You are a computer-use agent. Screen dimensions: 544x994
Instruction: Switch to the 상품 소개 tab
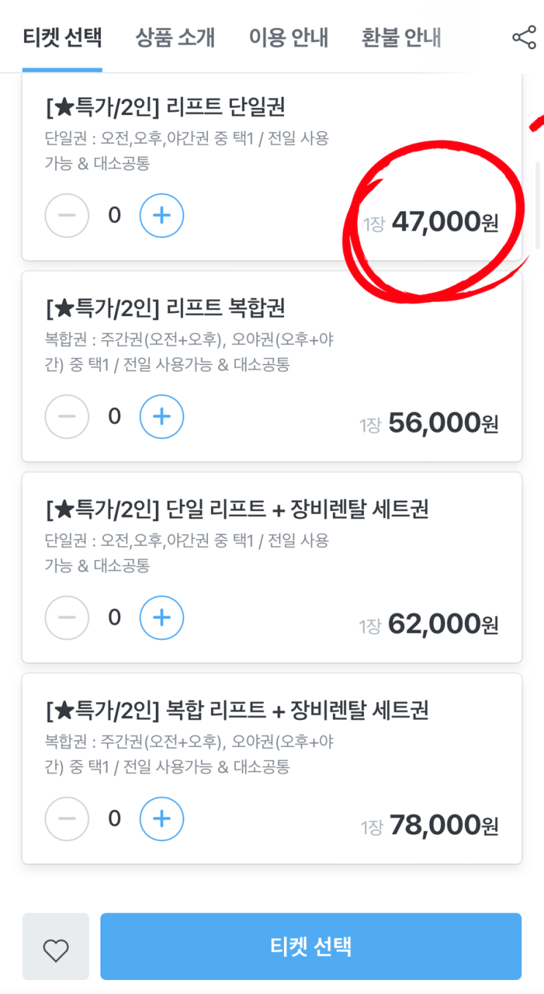point(175,37)
